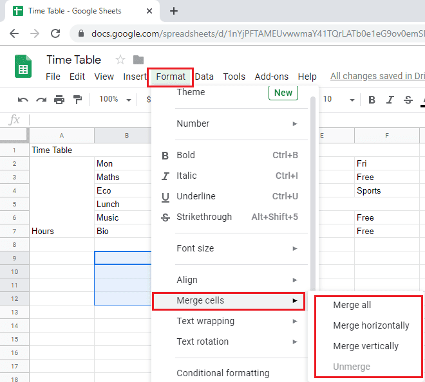Click the Format menu
This screenshot has height=382, width=425.
pyautogui.click(x=171, y=77)
